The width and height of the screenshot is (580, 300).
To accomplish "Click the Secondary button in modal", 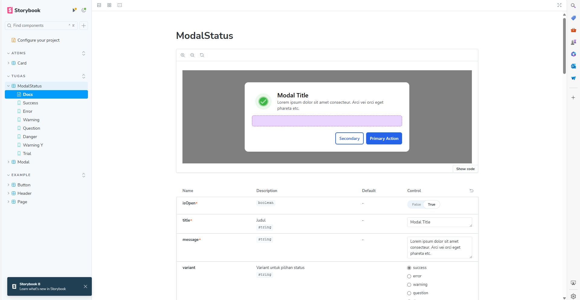I will tap(349, 138).
